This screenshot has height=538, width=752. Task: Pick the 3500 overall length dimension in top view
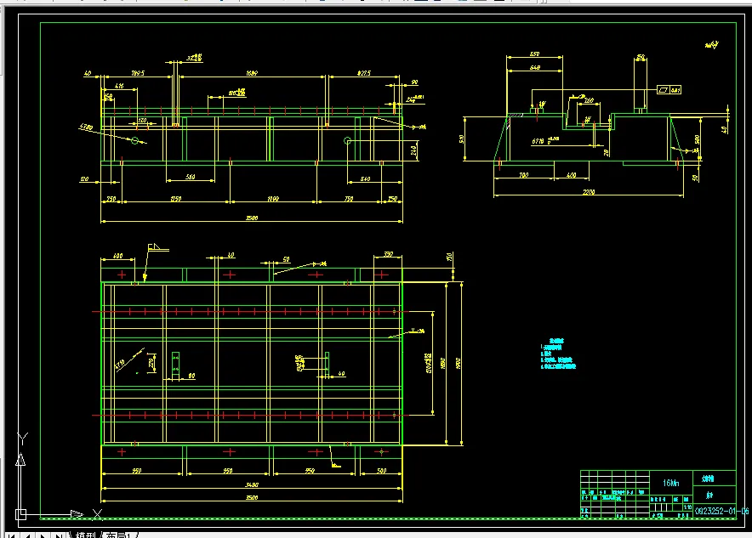coord(252,218)
